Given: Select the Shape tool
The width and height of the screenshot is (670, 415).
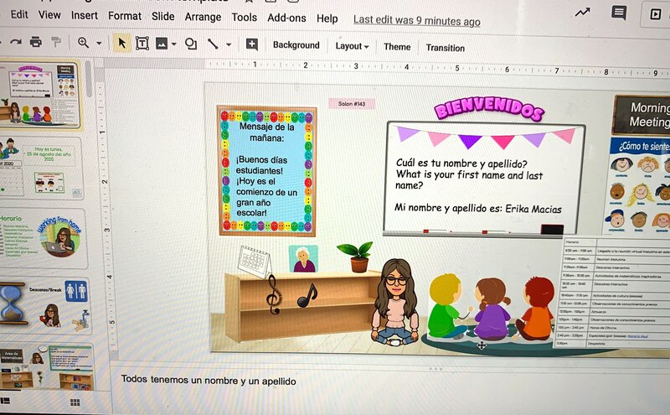Looking at the screenshot, I should click(190, 44).
